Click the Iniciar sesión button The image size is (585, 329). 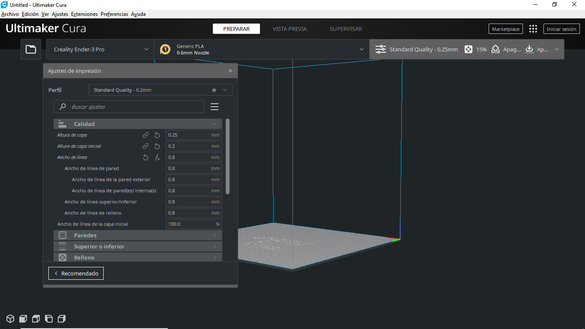click(x=561, y=29)
